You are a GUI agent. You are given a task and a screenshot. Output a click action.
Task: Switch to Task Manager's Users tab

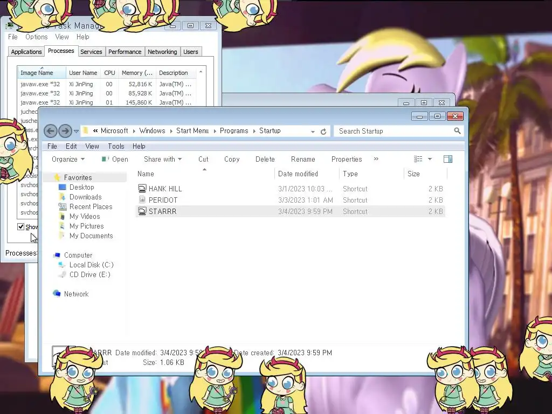[190, 52]
